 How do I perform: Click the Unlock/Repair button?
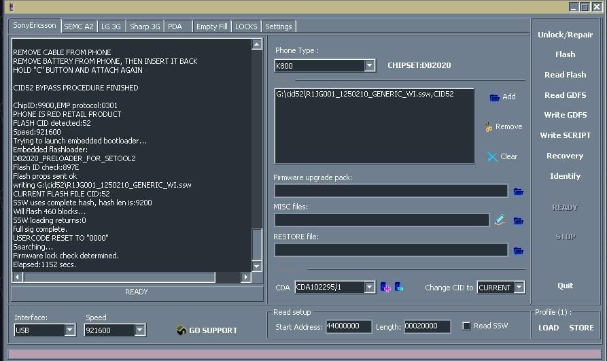565,35
